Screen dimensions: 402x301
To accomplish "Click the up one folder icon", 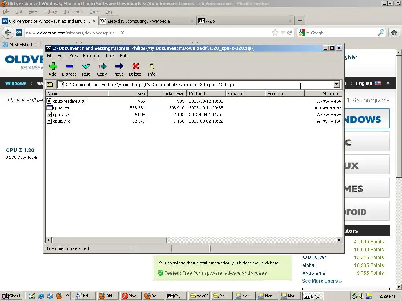I will (x=50, y=84).
